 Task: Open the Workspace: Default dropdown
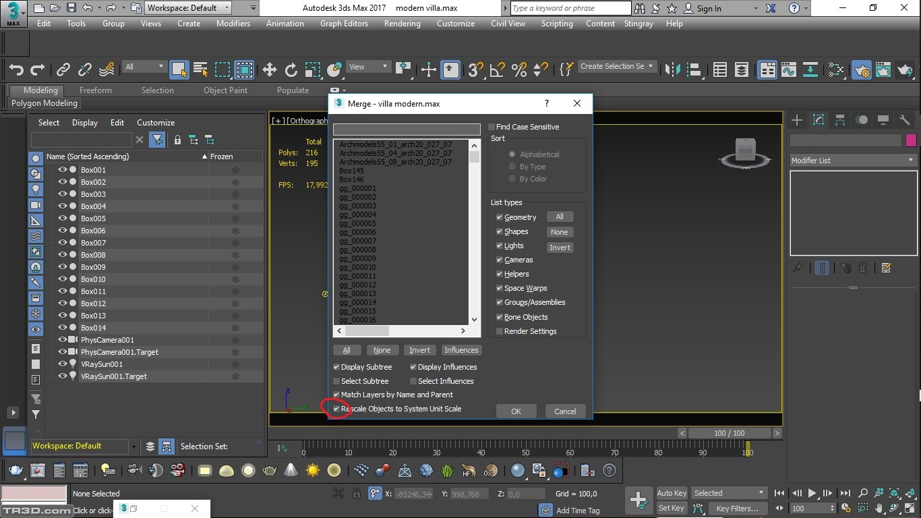click(188, 8)
